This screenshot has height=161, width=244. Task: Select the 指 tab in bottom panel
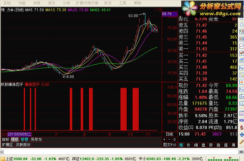tap(218, 145)
